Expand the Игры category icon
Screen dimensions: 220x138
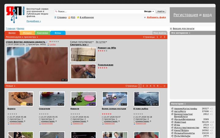click(172, 125)
